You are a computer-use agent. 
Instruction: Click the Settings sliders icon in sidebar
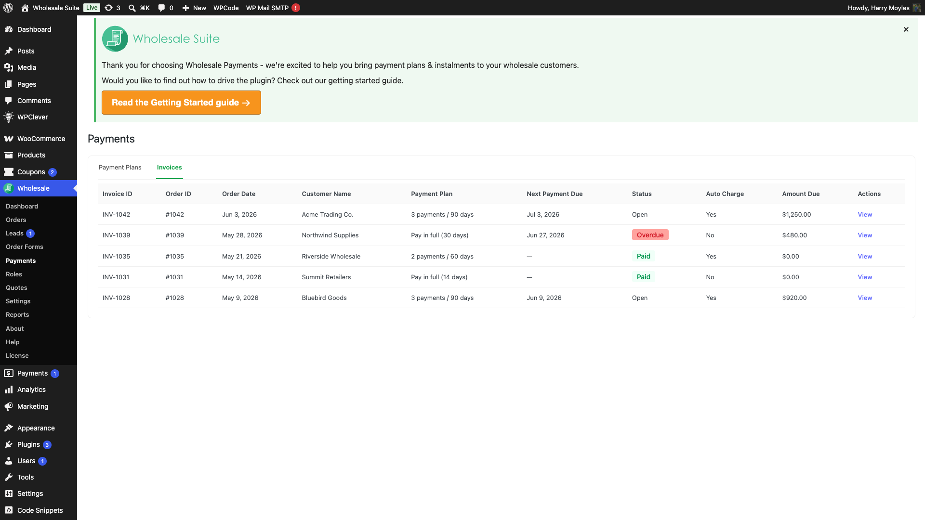(9, 494)
